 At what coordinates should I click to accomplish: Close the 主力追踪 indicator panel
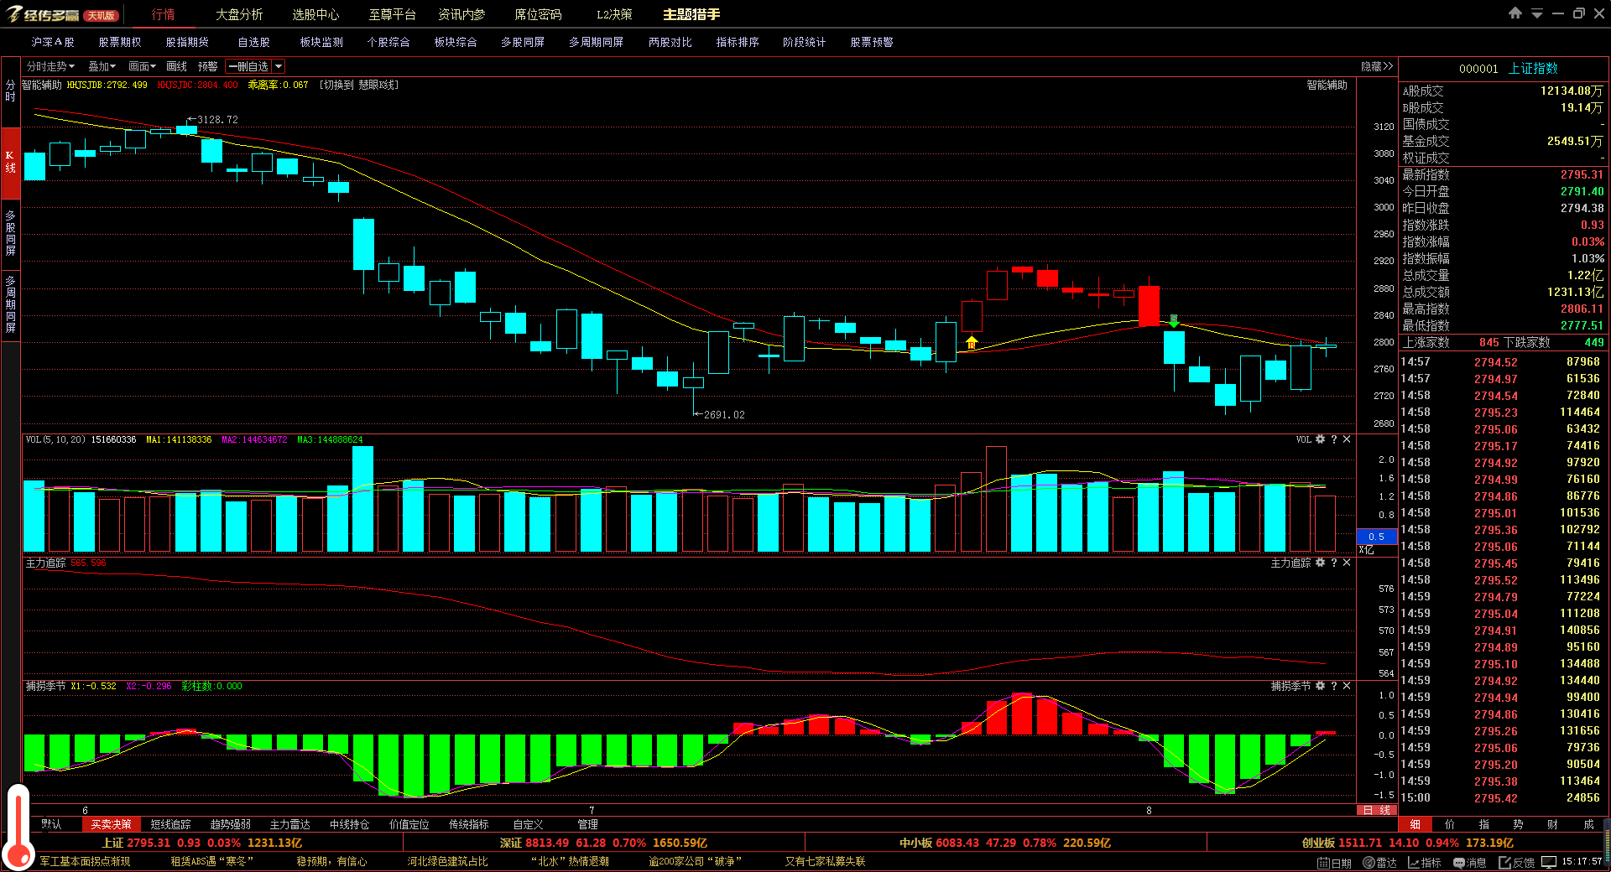1347,563
